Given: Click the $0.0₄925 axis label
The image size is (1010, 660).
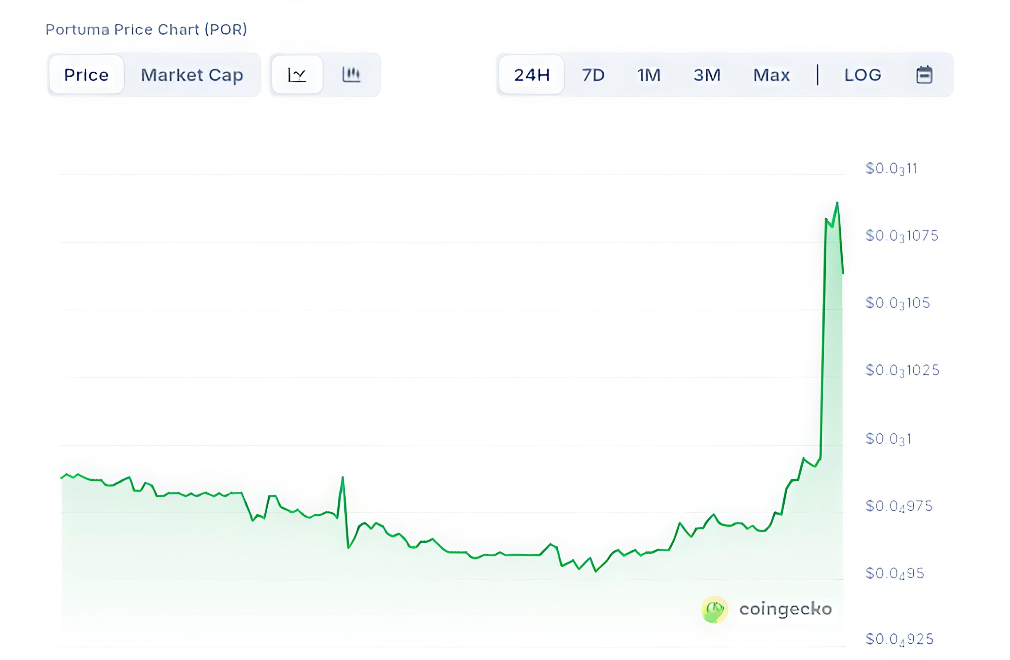Looking at the screenshot, I should [x=899, y=639].
